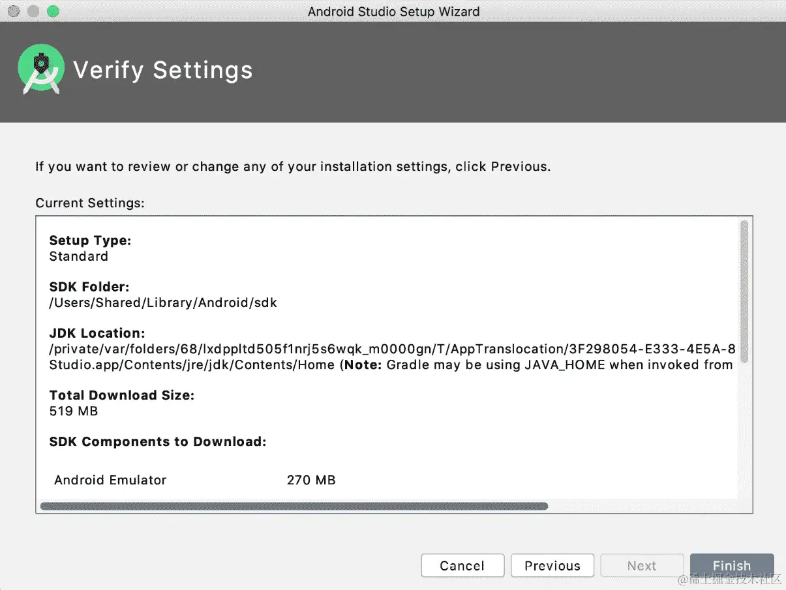This screenshot has height=590, width=786.
Task: Click the /Users/Shared/Library/Android/sdk folder path
Action: click(164, 303)
